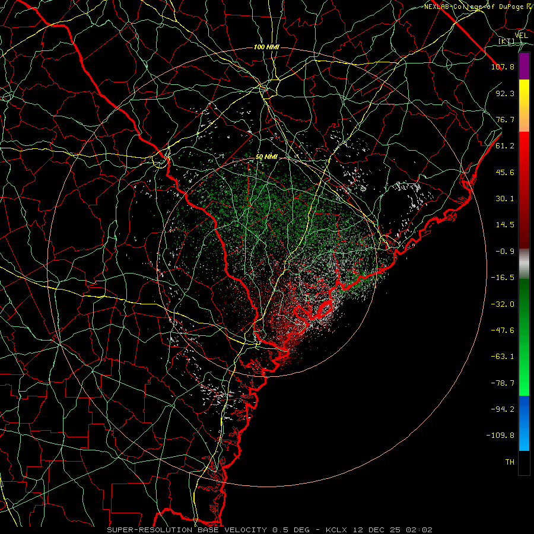Click the KCLX station identifier
Screen dimensions: 534x534
coord(335,530)
